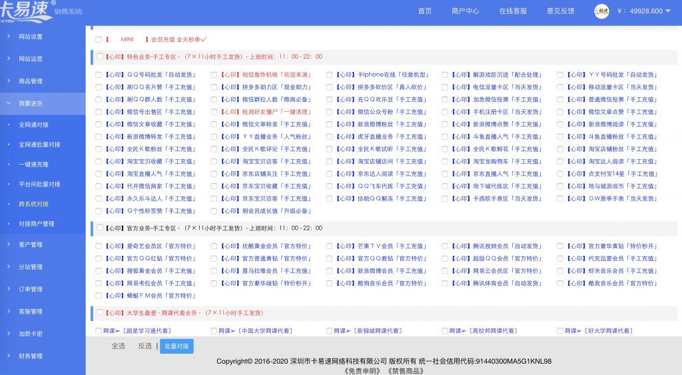Open 意见反馈 in top navigation
Viewport: 682px width, 375px height.
[x=560, y=11]
